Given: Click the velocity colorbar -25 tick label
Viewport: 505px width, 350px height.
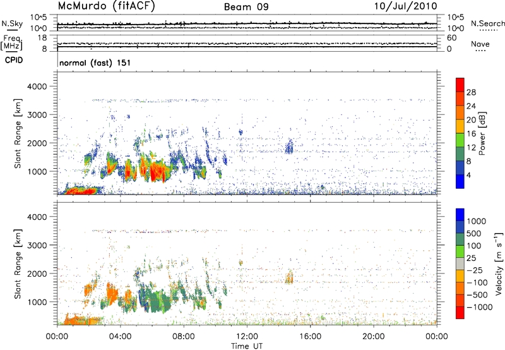Looking at the screenshot, I should [x=475, y=270].
